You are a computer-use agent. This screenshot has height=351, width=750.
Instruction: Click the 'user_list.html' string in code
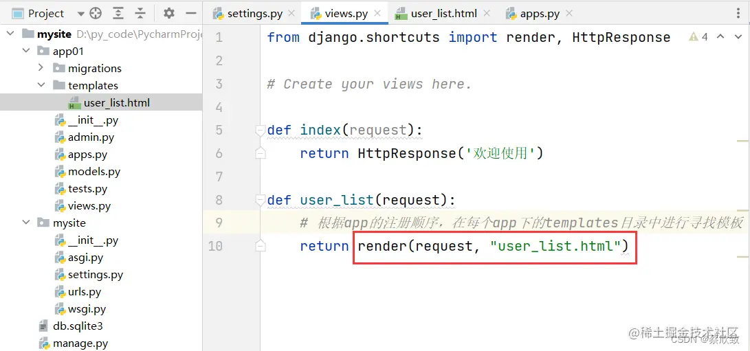(556, 247)
